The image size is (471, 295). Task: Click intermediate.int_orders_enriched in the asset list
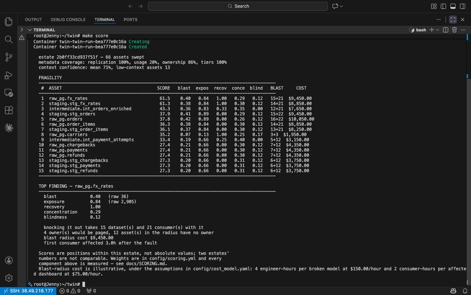pos(90,109)
